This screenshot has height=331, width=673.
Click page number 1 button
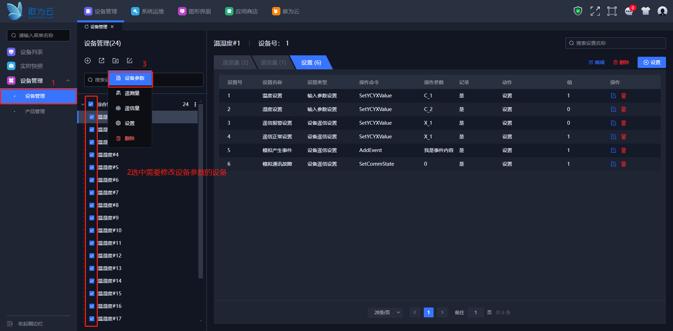point(428,312)
